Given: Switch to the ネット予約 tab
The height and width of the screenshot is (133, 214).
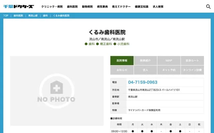Looking at the screenshot, I should (x=169, y=70).
